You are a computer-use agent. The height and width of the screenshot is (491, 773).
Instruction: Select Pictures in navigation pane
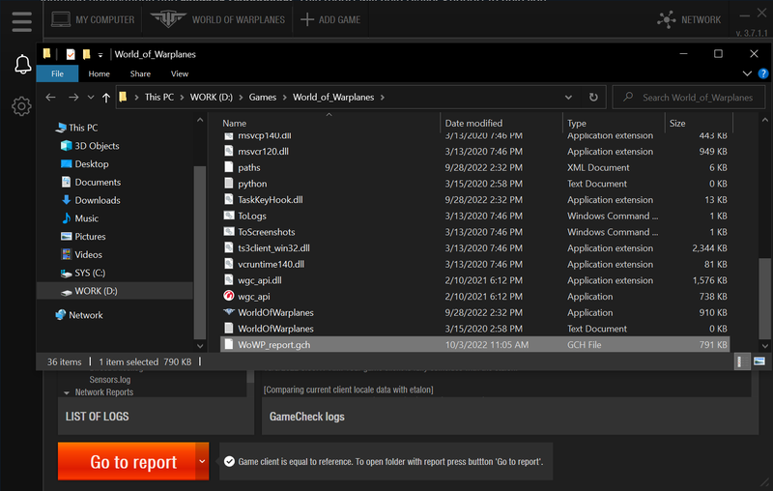[83, 237]
